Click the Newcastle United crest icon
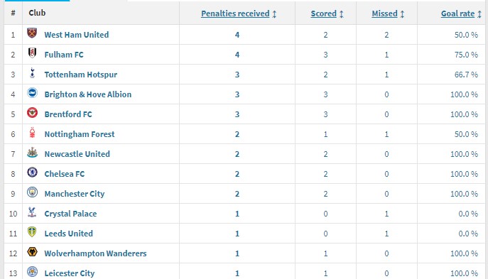The height and width of the screenshot is (279, 488). point(32,153)
